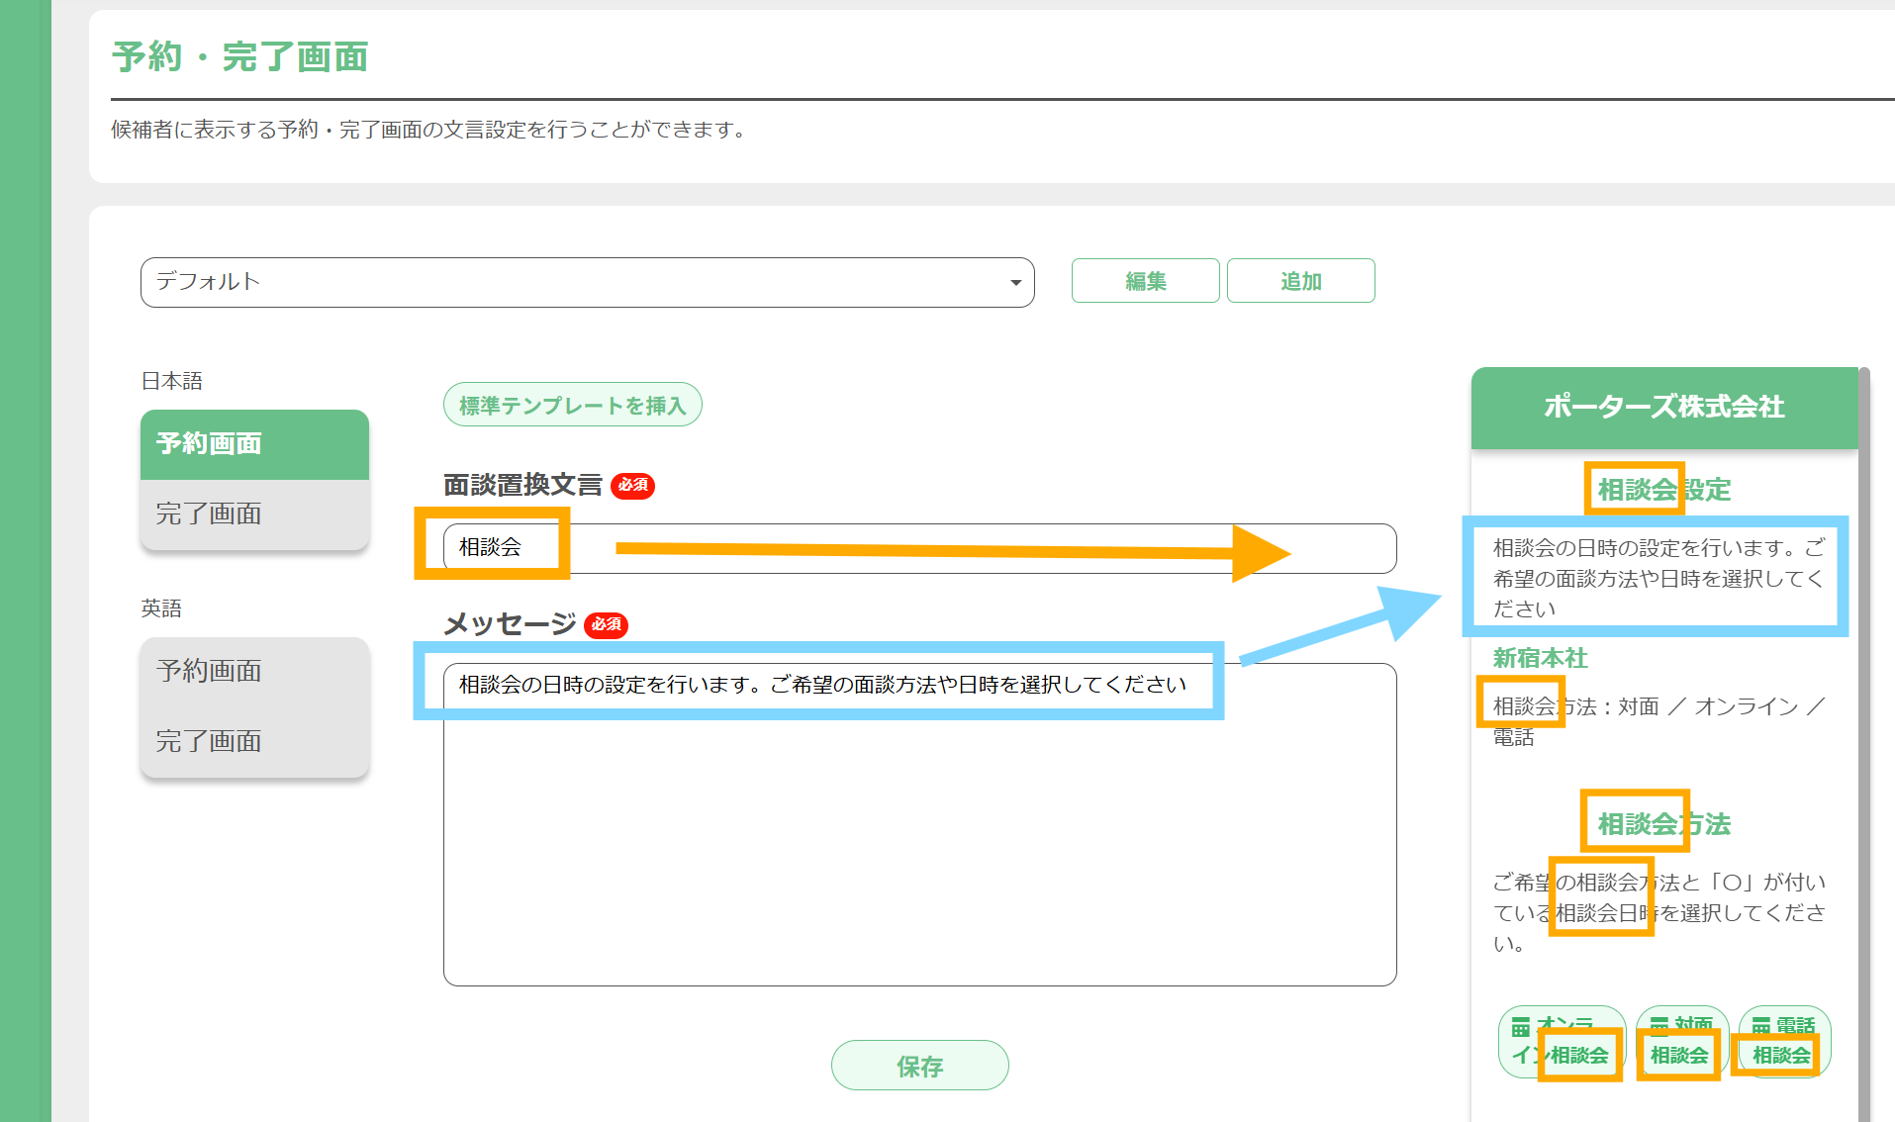Switch to the Japanese 完了画面 tab

[253, 514]
